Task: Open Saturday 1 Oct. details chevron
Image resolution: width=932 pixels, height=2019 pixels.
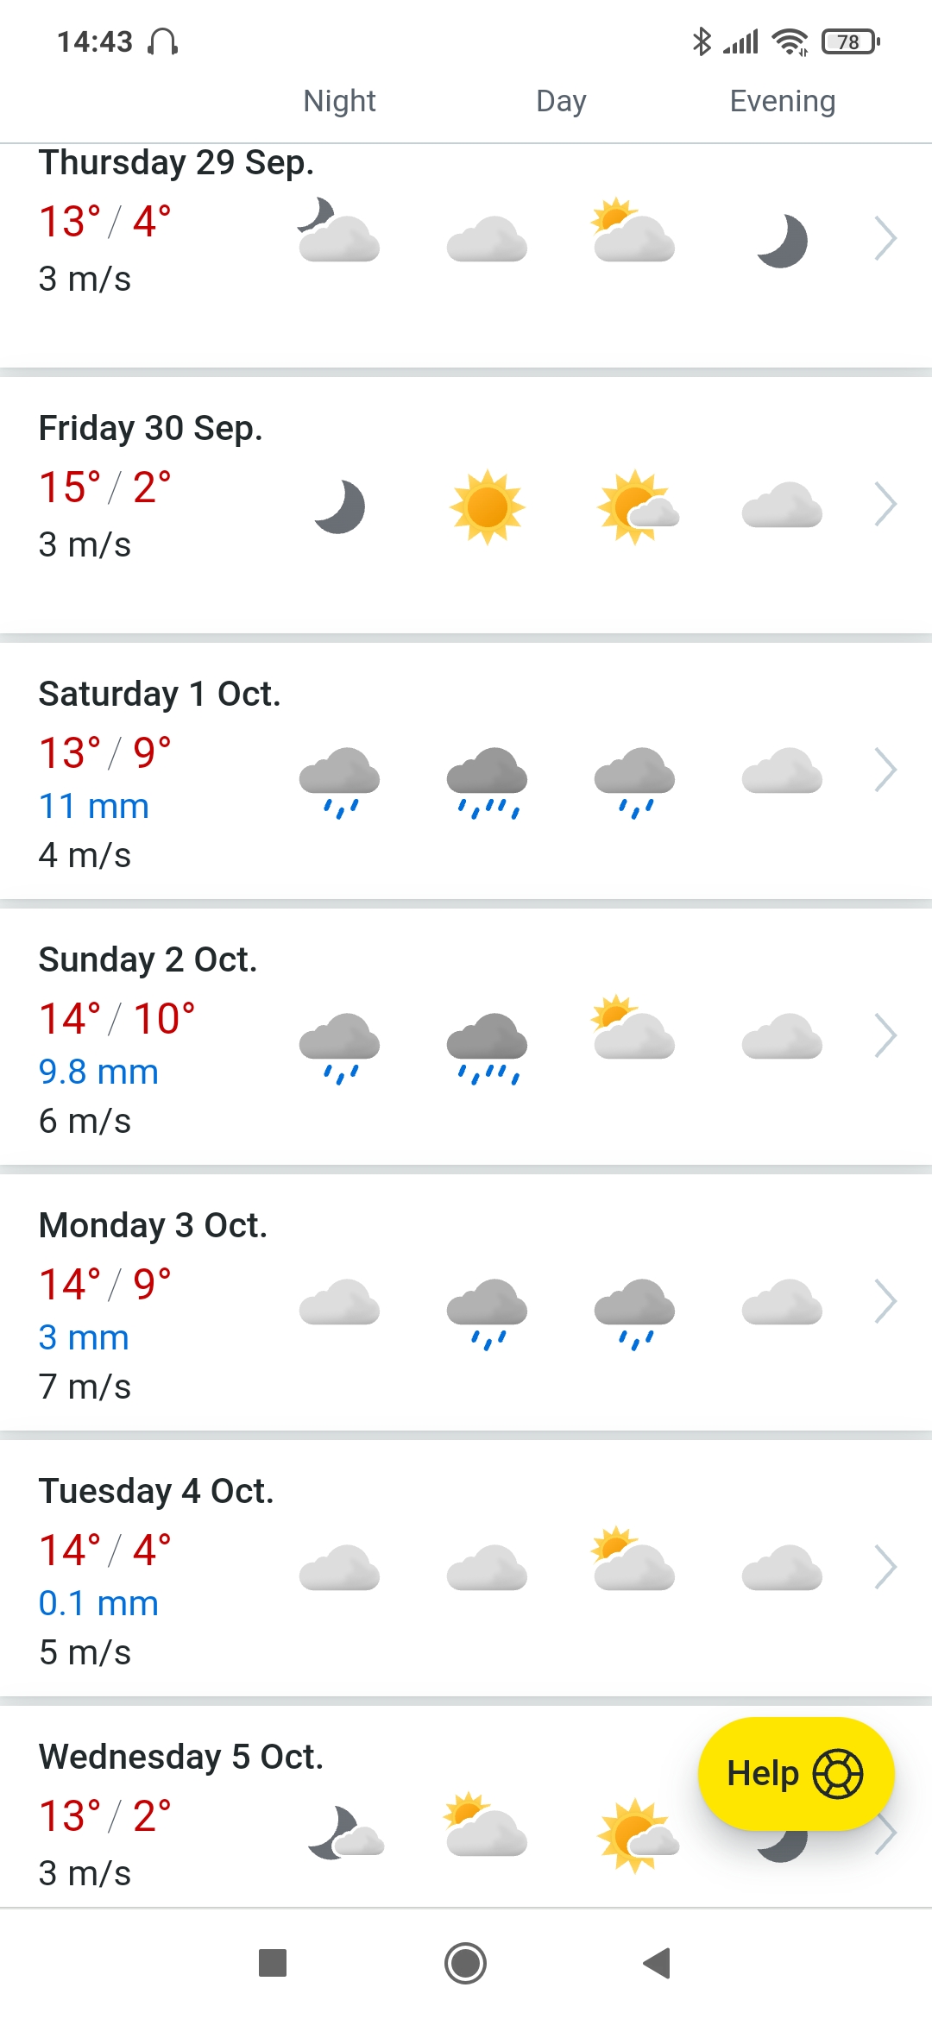Action: [x=885, y=770]
